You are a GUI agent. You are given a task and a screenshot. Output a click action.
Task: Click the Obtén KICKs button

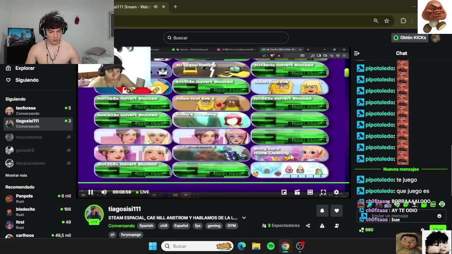[x=410, y=38]
